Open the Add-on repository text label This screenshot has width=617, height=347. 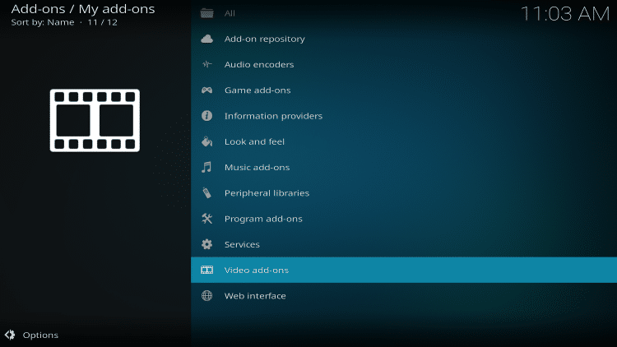(264, 39)
